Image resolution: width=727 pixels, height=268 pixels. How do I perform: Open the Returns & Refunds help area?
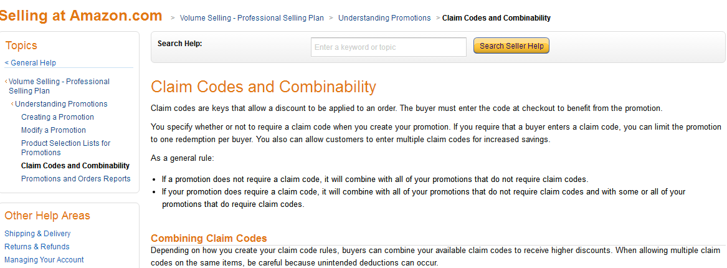point(37,247)
